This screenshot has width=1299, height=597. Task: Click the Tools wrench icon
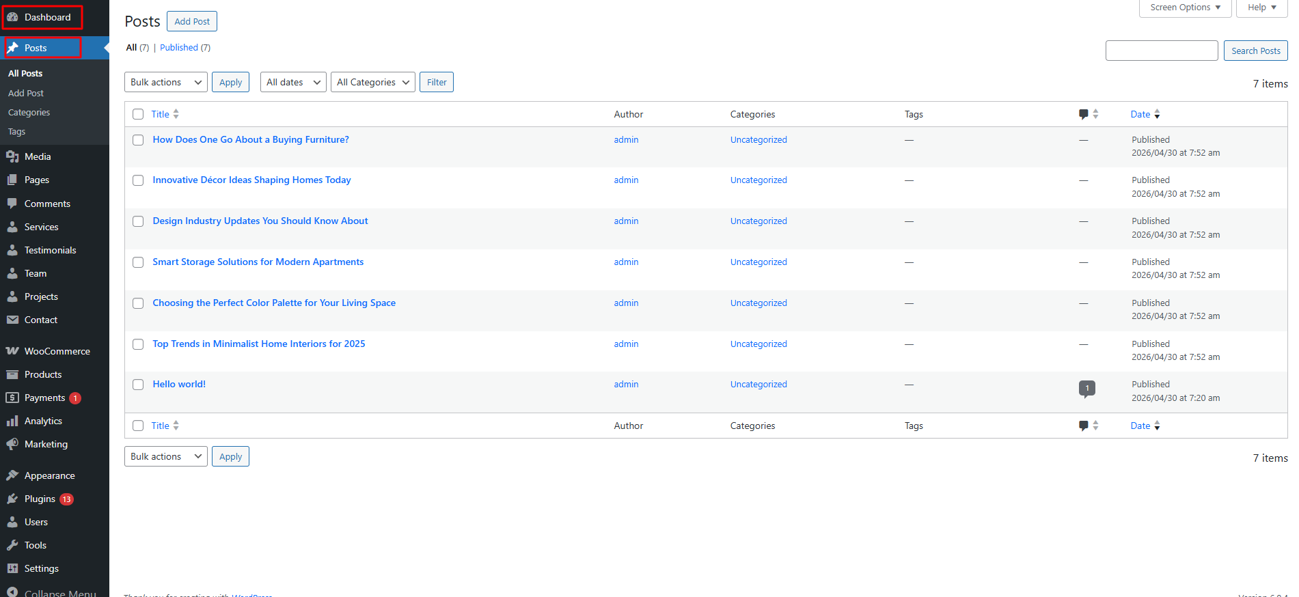(12, 545)
